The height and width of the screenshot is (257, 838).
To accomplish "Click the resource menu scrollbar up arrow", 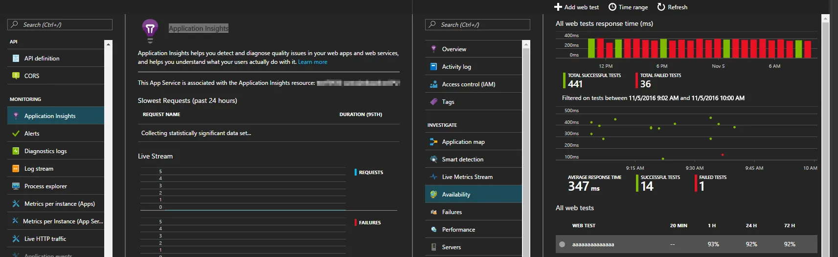I will pyautogui.click(x=526, y=44).
